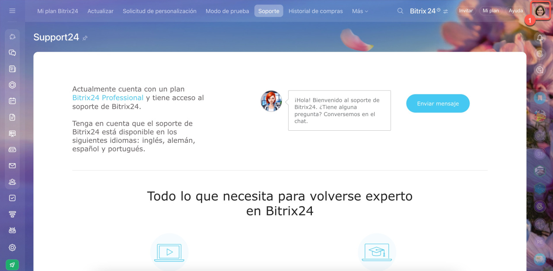Click the green rocket button

(12, 265)
